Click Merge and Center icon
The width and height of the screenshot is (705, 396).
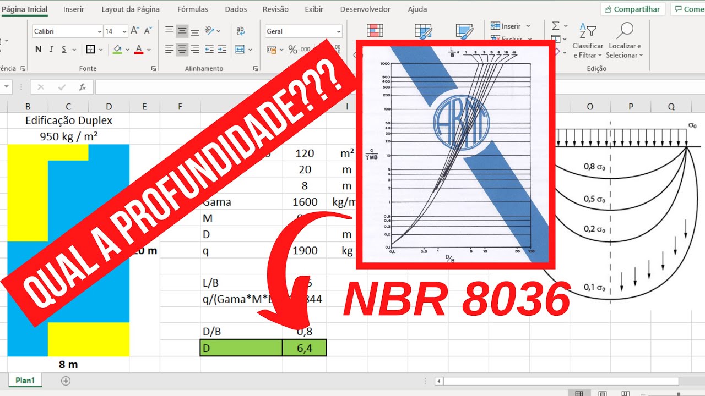point(240,50)
